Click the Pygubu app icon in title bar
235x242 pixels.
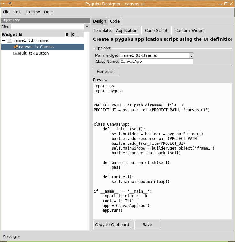click(10, 4)
